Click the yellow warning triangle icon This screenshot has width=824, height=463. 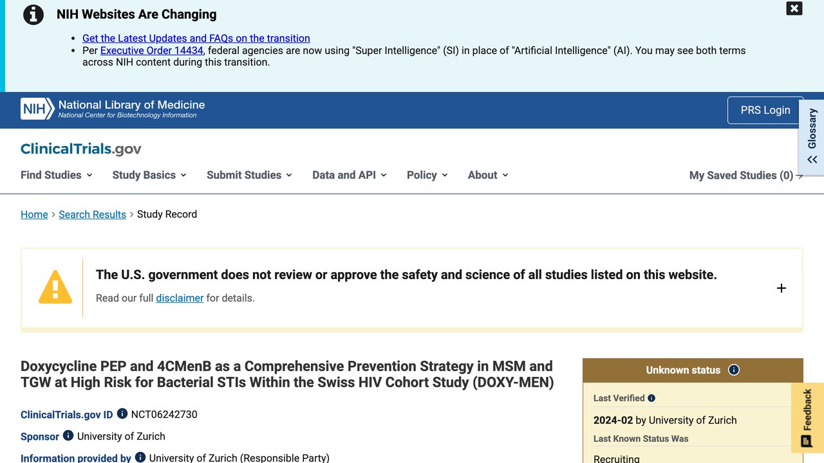[x=55, y=287]
